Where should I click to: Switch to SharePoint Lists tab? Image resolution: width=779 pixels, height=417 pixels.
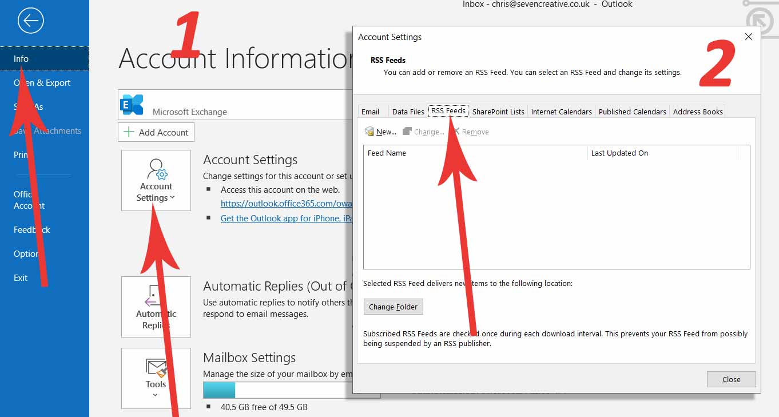coord(498,112)
